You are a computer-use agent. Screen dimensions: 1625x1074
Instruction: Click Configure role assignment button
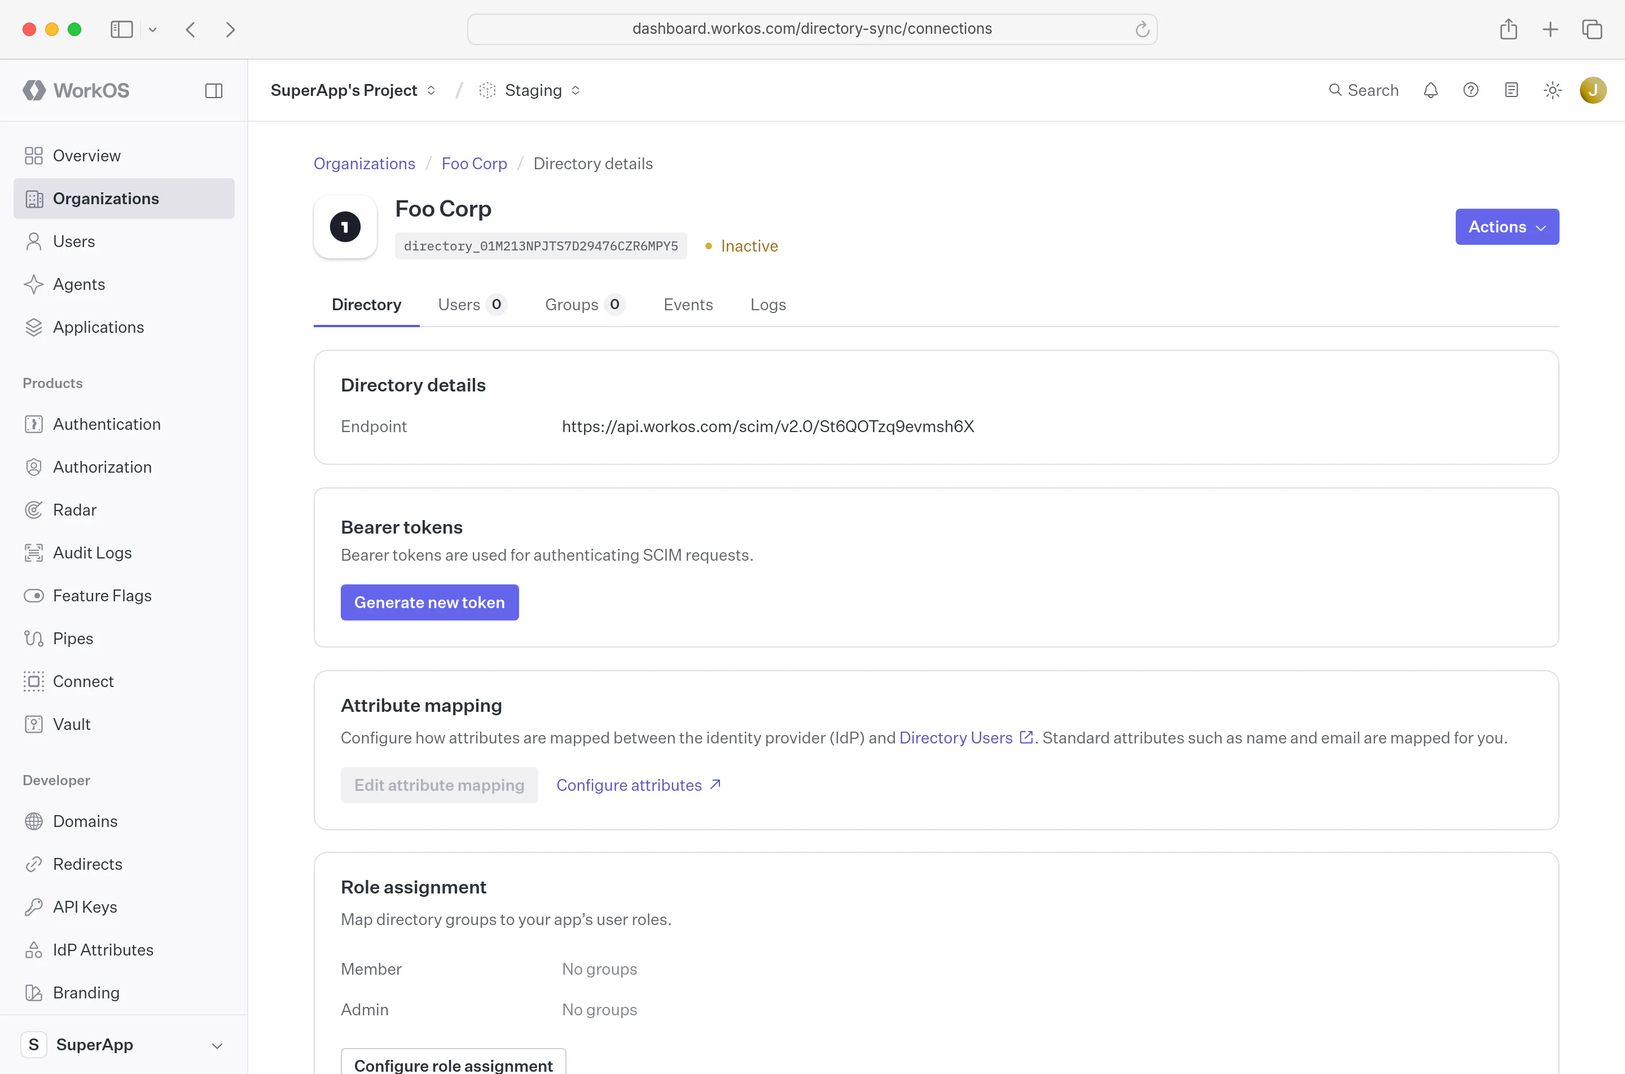(x=454, y=1062)
